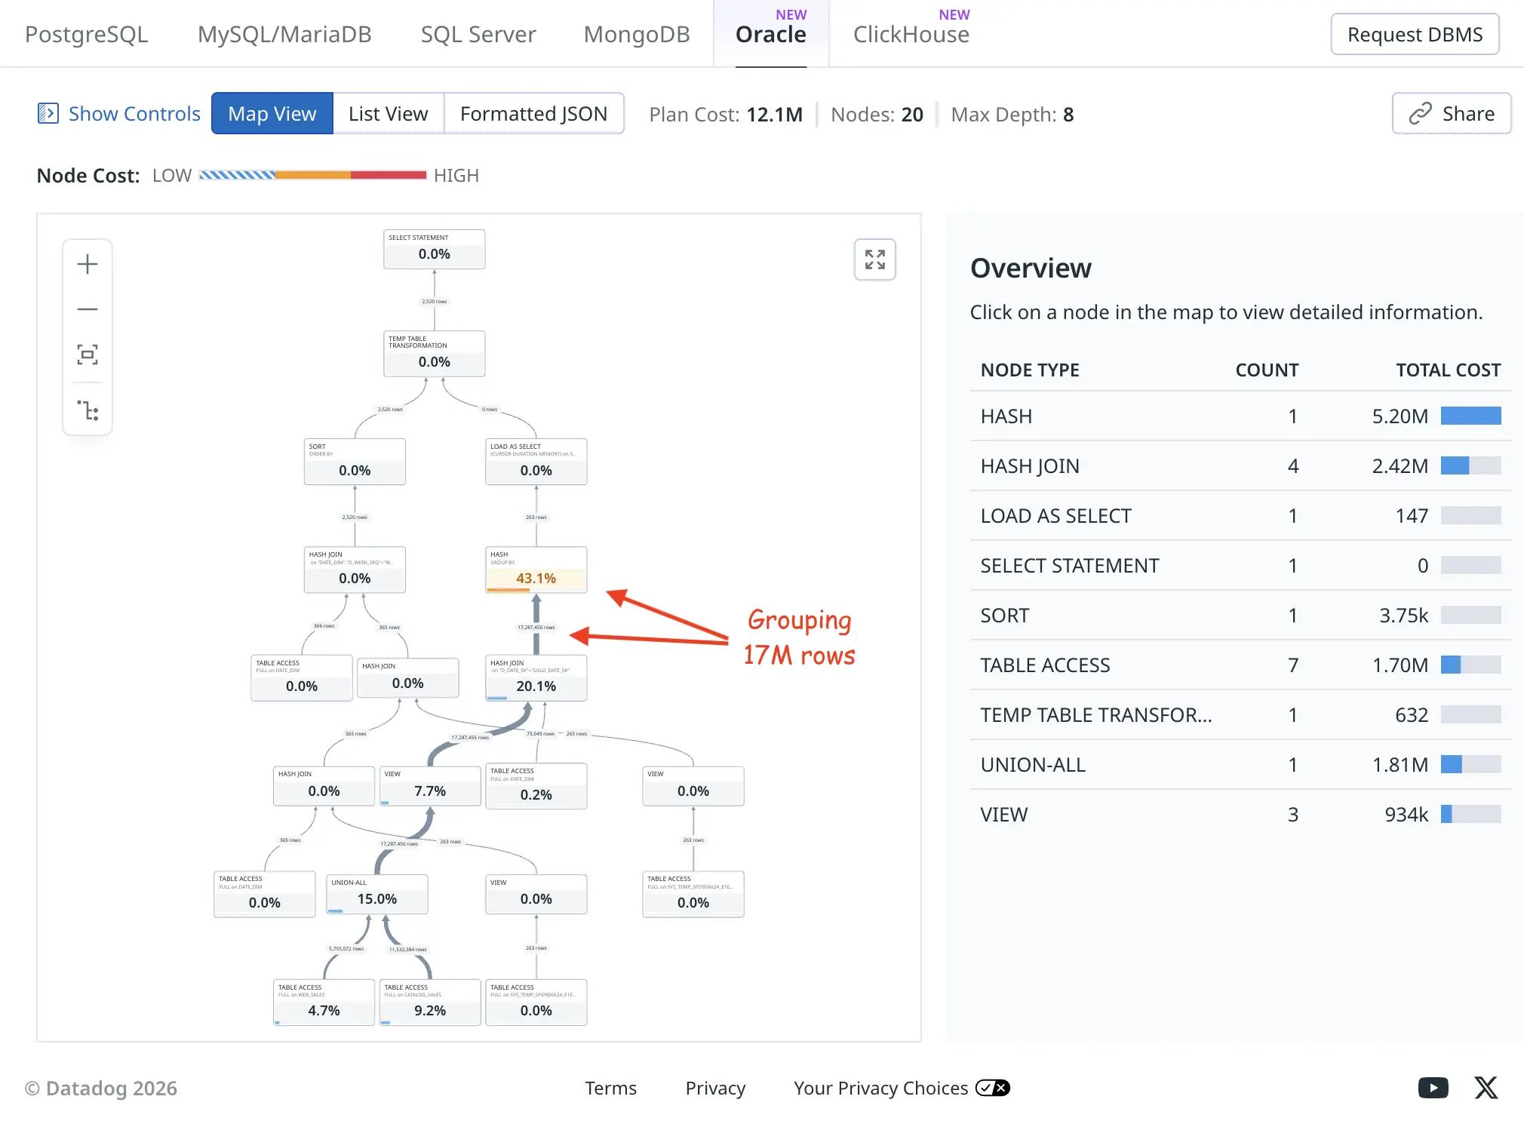Zoom in on the plan map
This screenshot has height=1127, width=1524.
88,264
